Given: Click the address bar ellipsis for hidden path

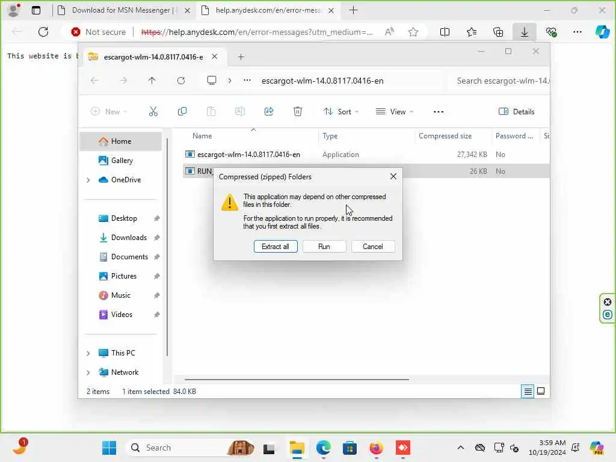Looking at the screenshot, I should click(x=247, y=81).
